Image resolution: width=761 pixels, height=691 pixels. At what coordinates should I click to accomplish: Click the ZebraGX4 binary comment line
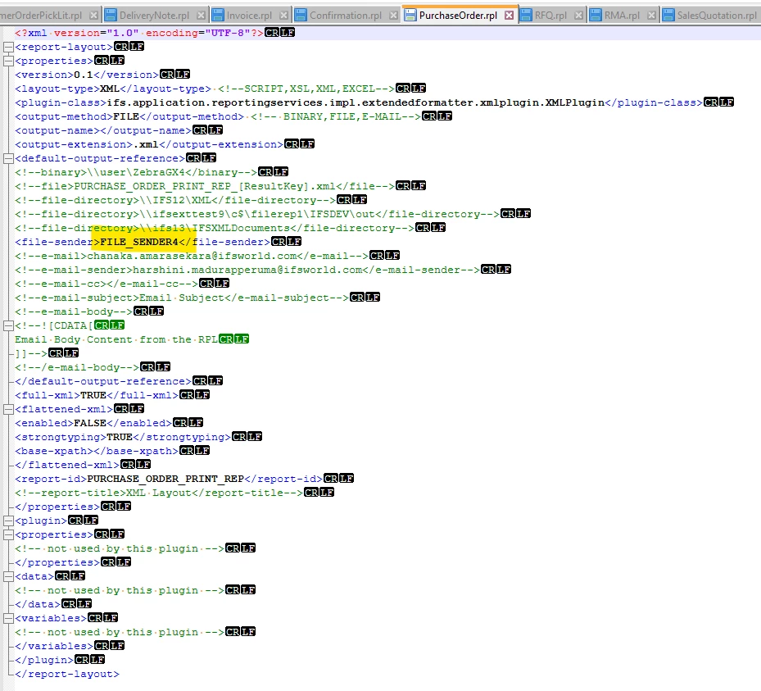136,172
